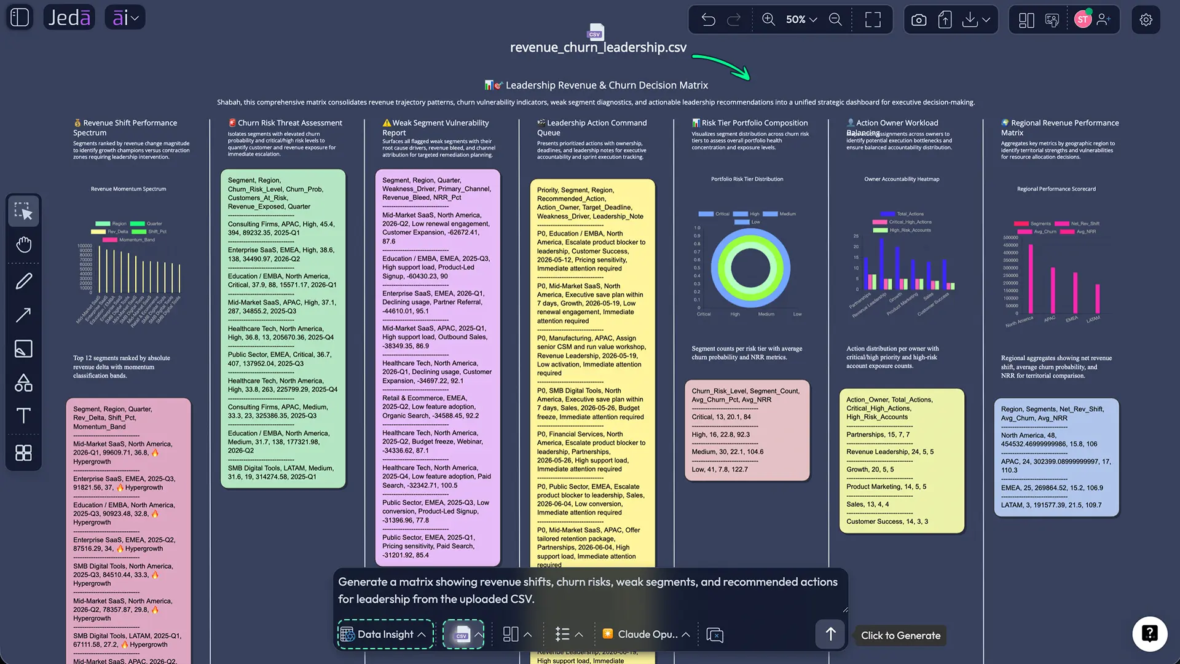Open the ST user avatar
The image size is (1180, 664).
(x=1083, y=20)
